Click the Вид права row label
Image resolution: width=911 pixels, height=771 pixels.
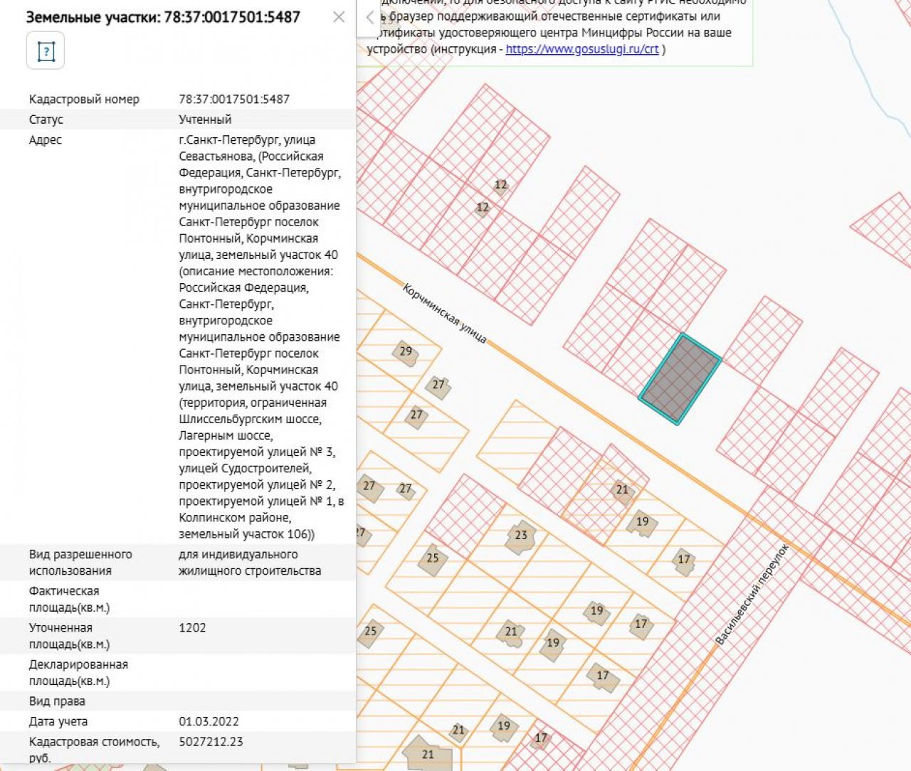[57, 701]
